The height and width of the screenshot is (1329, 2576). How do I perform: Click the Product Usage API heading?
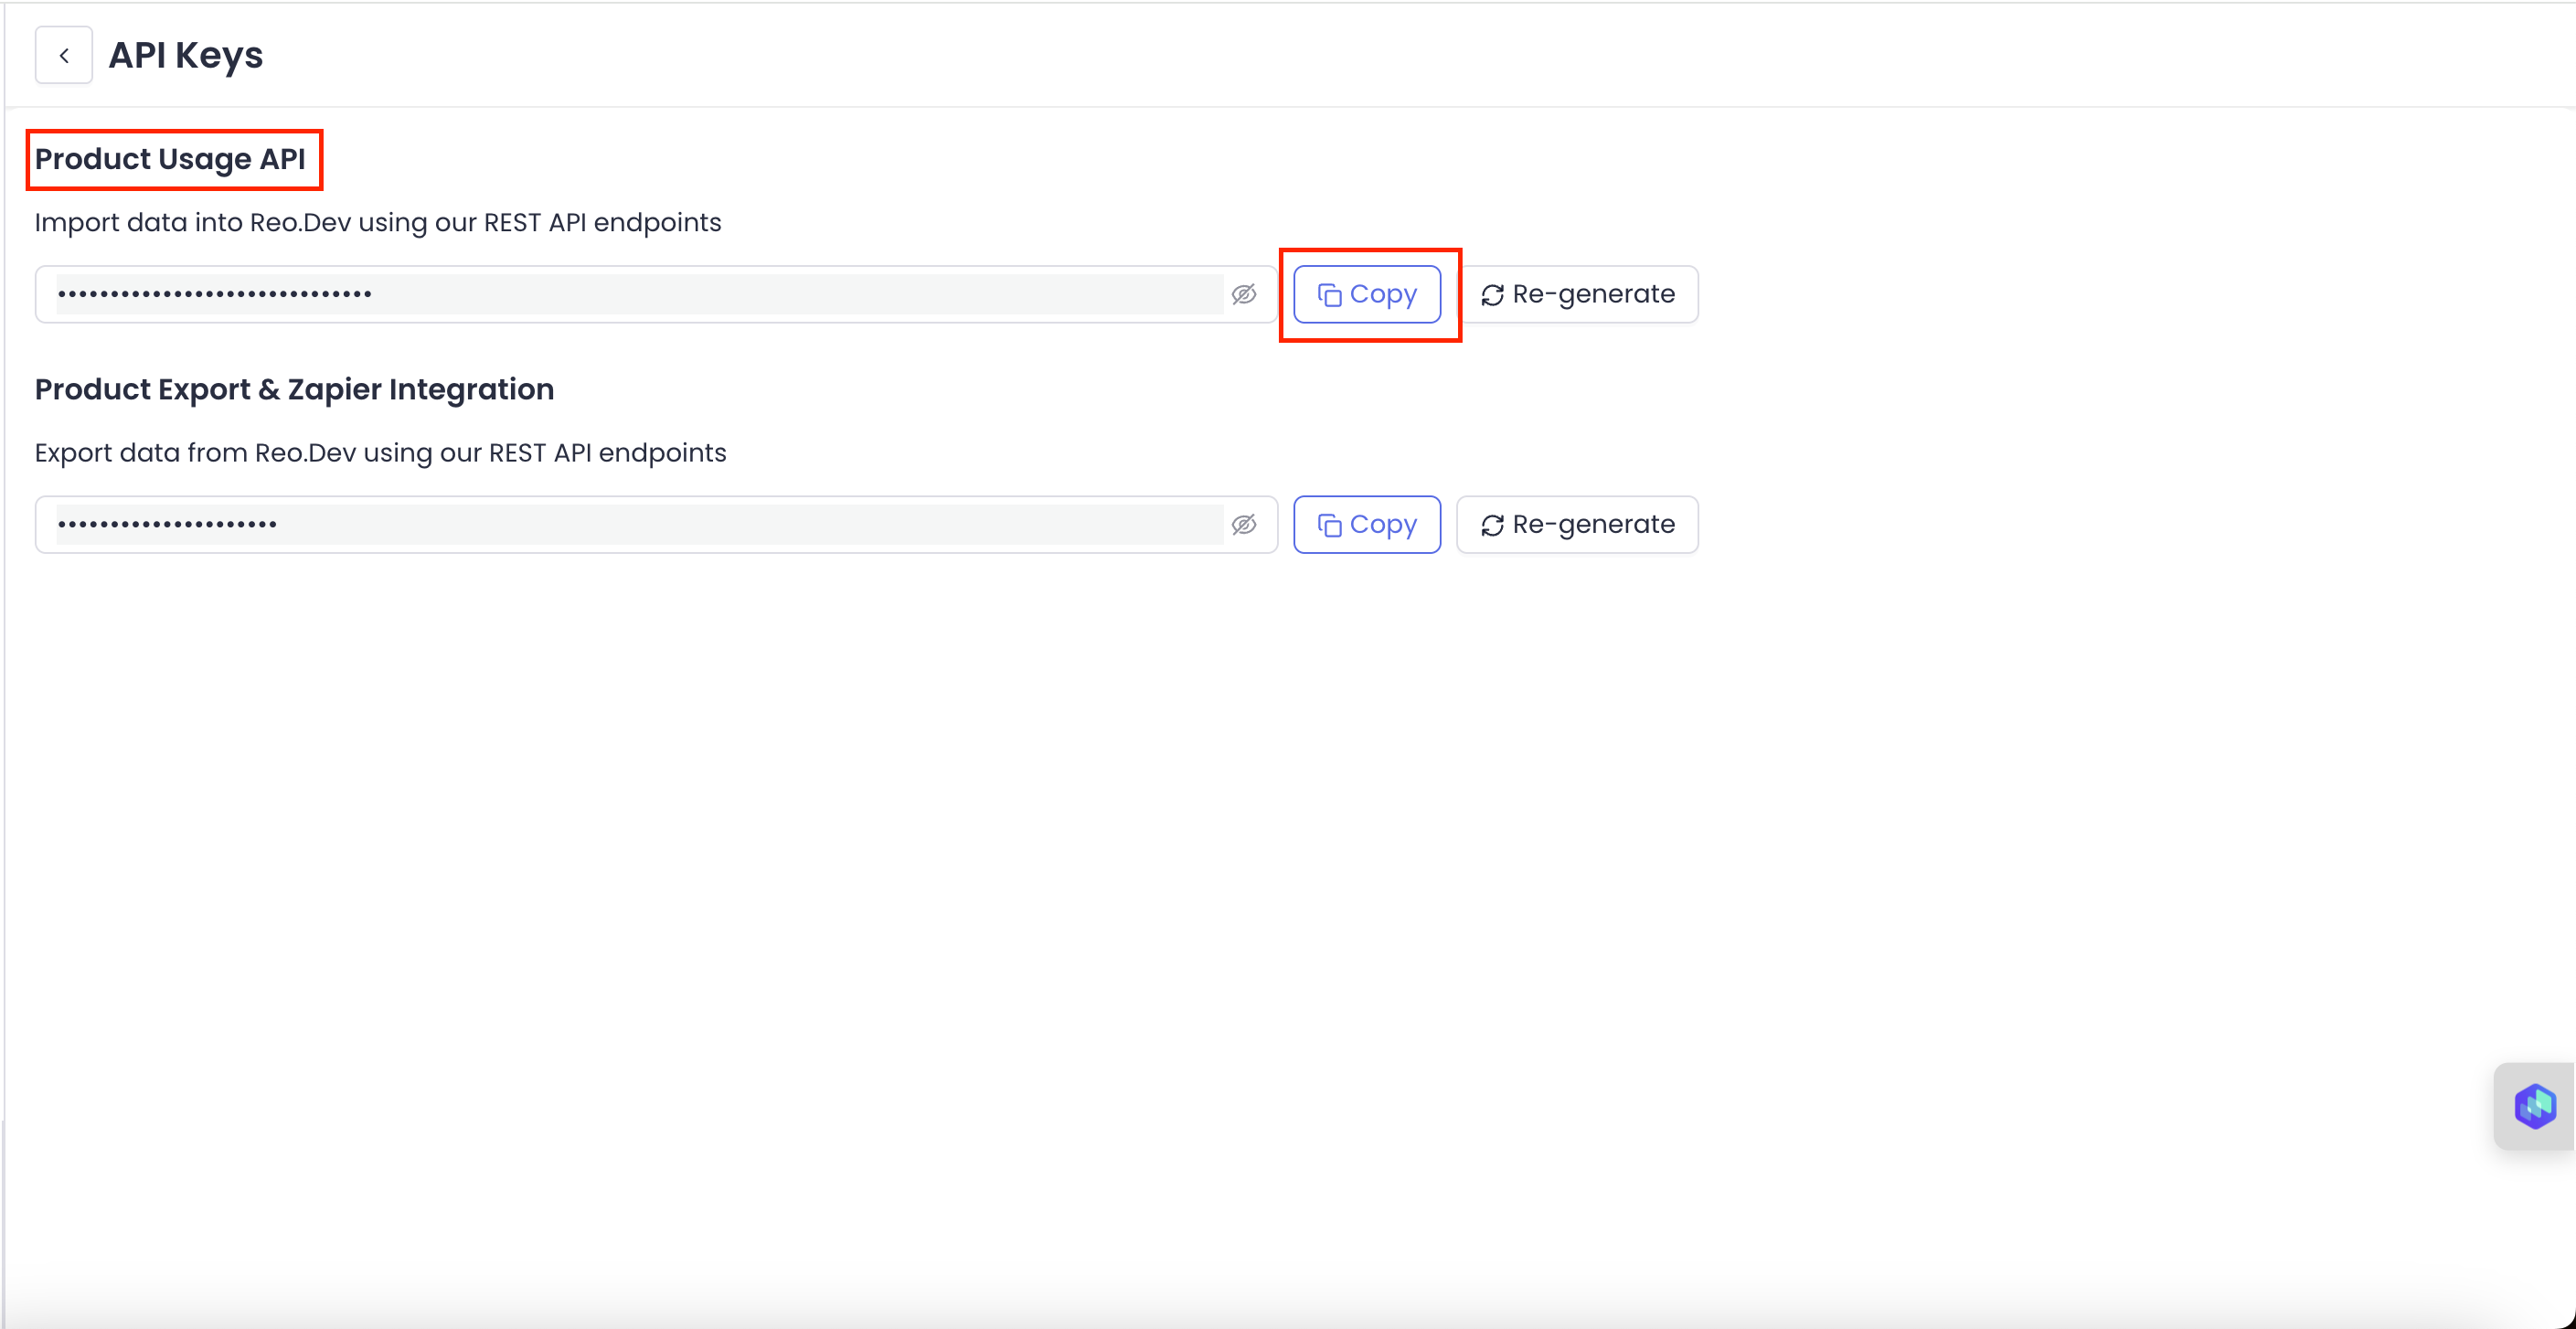(x=170, y=159)
